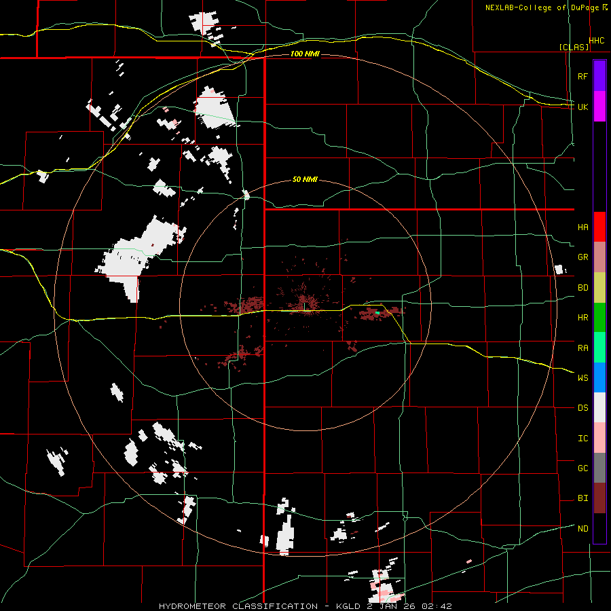Click the GC legend label
The width and height of the screenshot is (611, 611).
(582, 468)
